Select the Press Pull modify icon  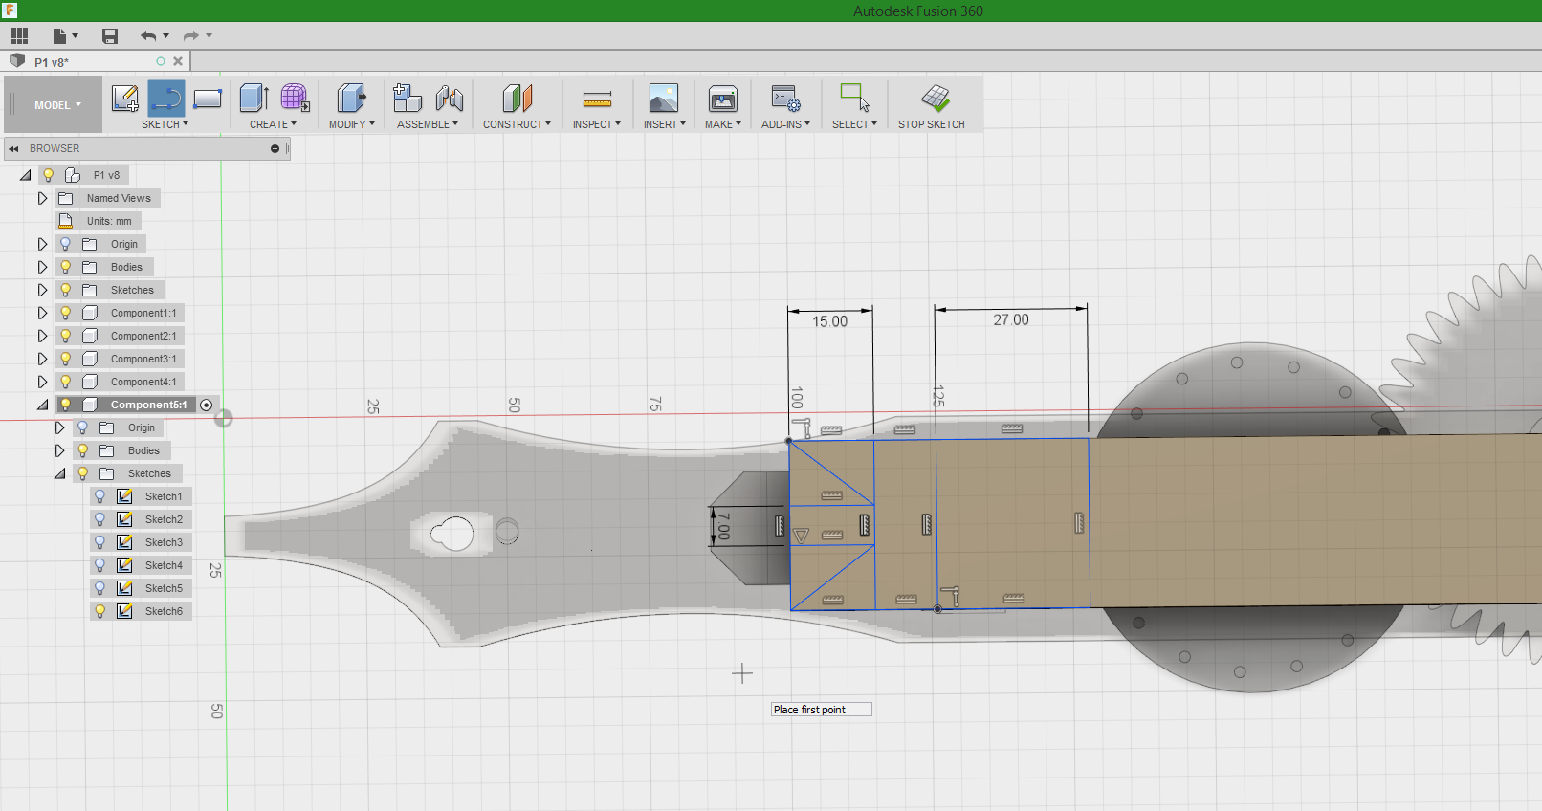click(x=351, y=98)
